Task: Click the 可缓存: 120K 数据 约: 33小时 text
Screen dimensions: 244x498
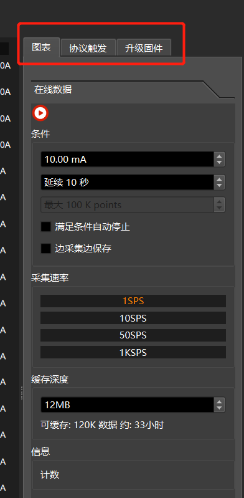Action: click(x=102, y=424)
